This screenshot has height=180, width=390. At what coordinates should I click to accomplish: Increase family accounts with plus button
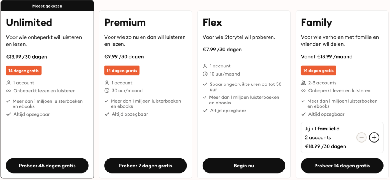tap(374, 137)
